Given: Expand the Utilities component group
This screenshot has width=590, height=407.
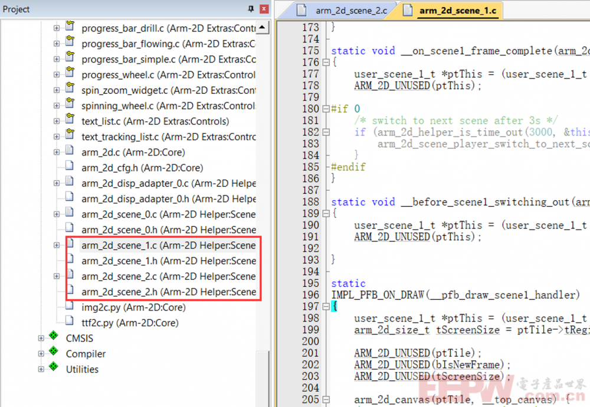Looking at the screenshot, I should [x=41, y=369].
